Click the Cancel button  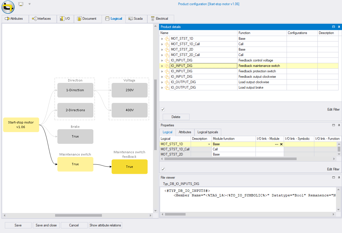(x=74, y=225)
